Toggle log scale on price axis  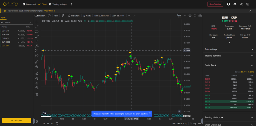tap(195, 124)
